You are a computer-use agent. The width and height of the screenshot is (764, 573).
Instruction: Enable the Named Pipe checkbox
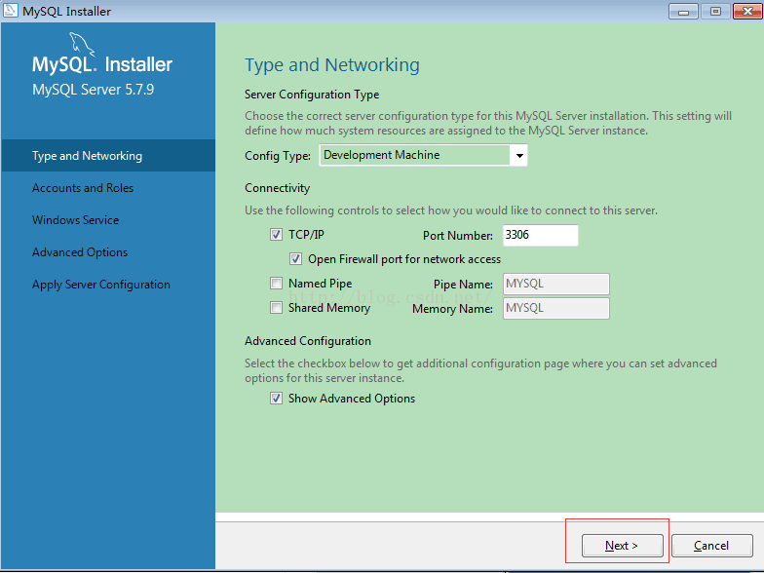(277, 283)
